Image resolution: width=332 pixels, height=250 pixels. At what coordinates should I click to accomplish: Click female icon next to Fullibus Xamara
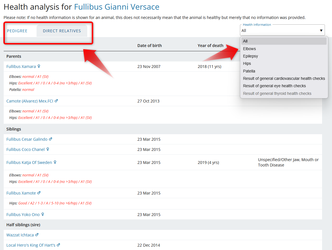[x=39, y=67]
